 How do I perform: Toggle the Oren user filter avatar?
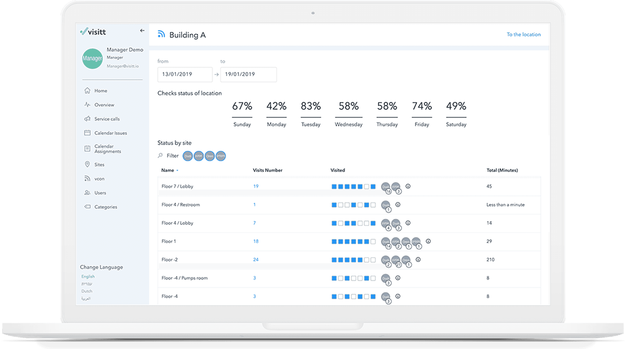(210, 156)
